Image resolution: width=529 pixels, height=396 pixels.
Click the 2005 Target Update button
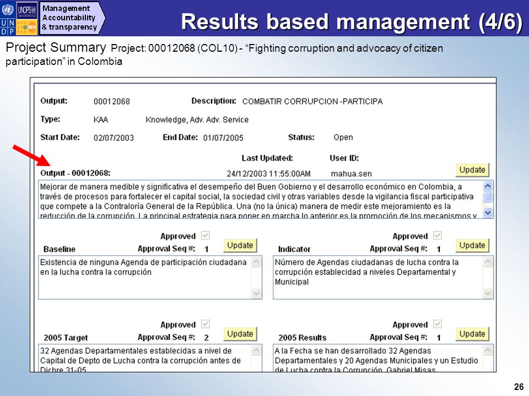[240, 334]
